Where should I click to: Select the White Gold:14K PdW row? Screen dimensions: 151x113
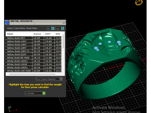(x=34, y=71)
